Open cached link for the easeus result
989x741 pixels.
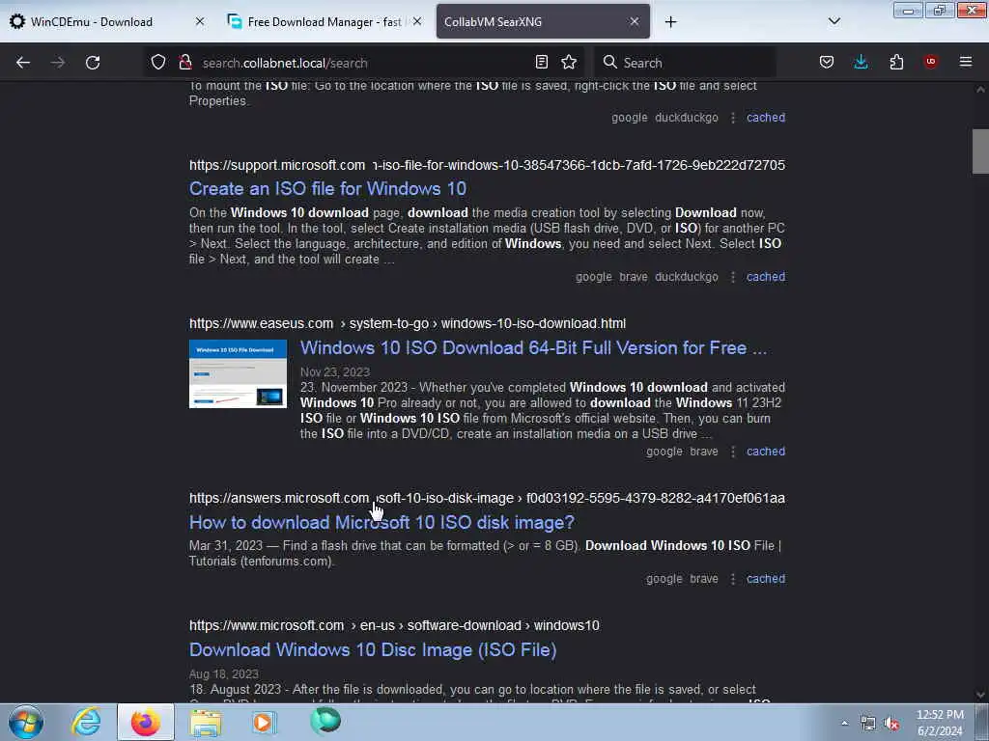click(x=766, y=452)
